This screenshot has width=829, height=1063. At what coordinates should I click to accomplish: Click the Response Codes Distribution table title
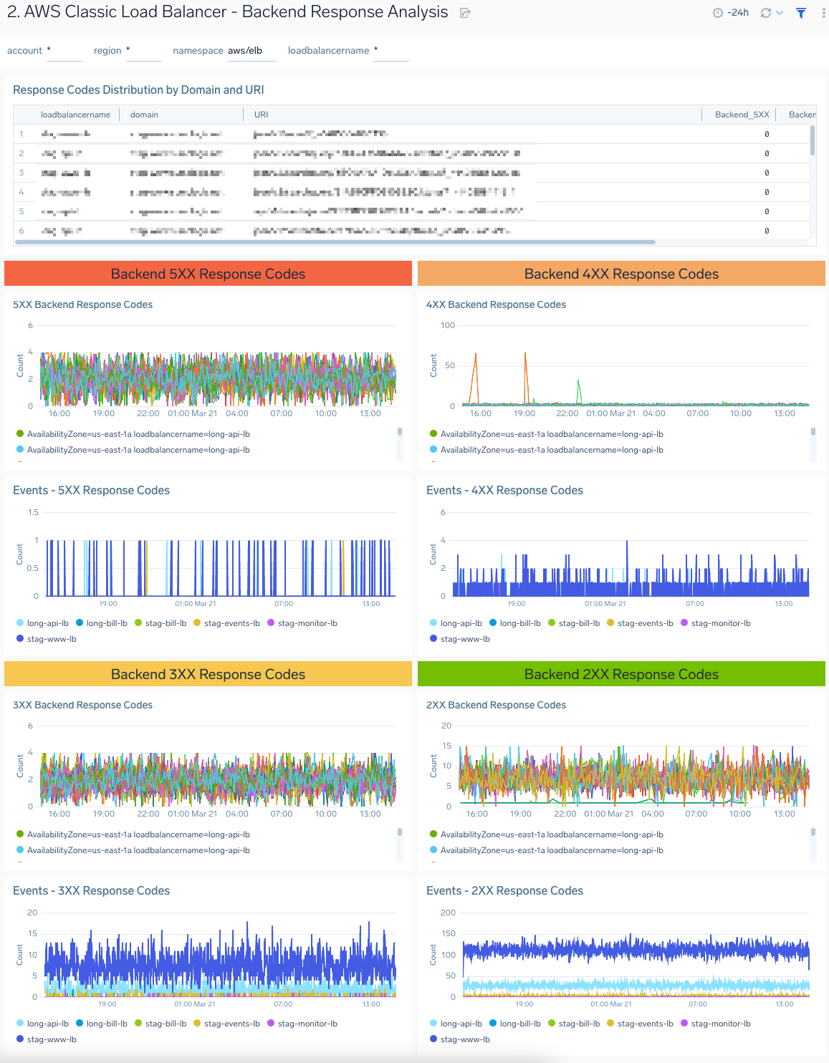(138, 90)
